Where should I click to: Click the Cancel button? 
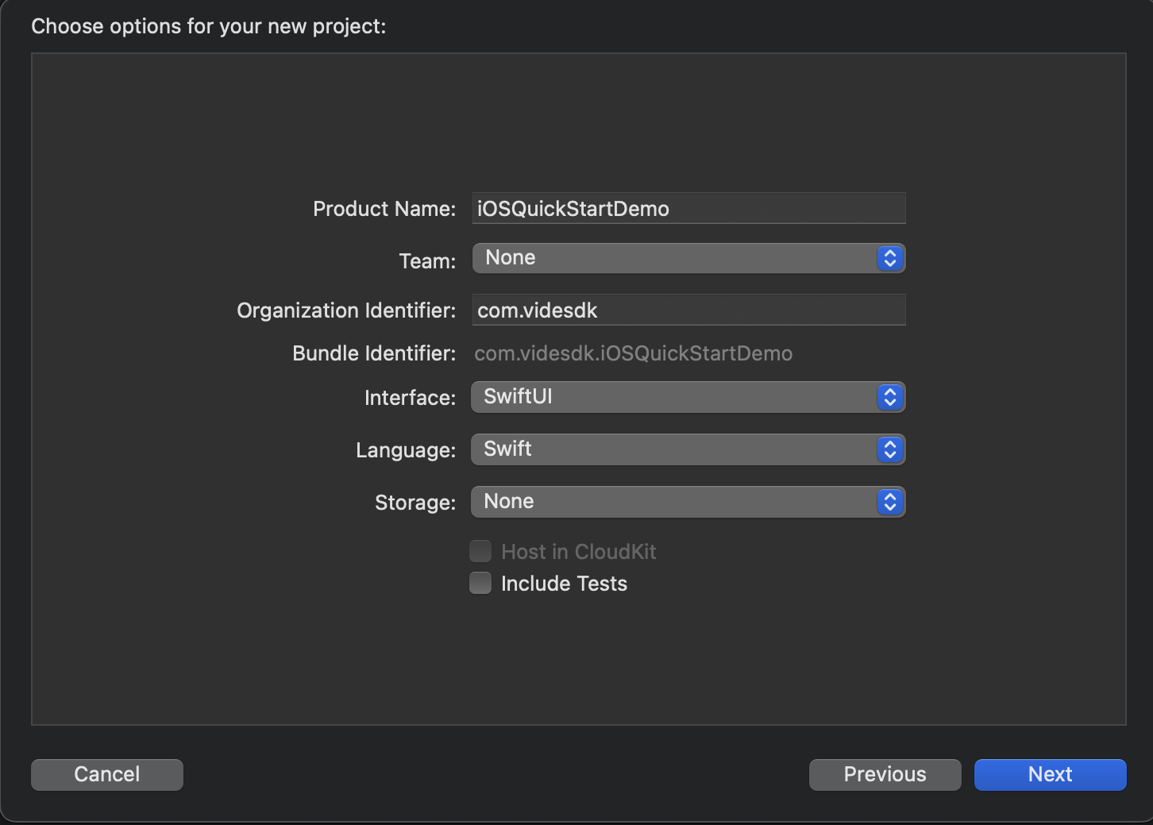pyautogui.click(x=107, y=774)
